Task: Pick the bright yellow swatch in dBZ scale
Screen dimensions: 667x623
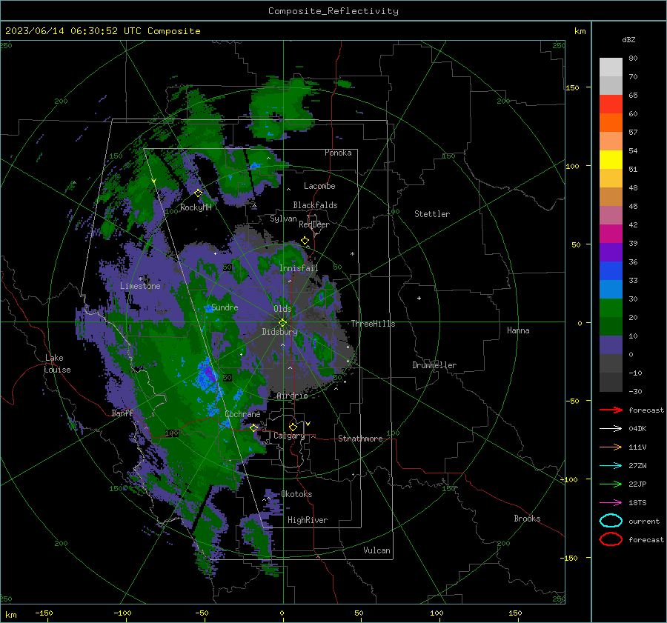Action: coord(611,159)
